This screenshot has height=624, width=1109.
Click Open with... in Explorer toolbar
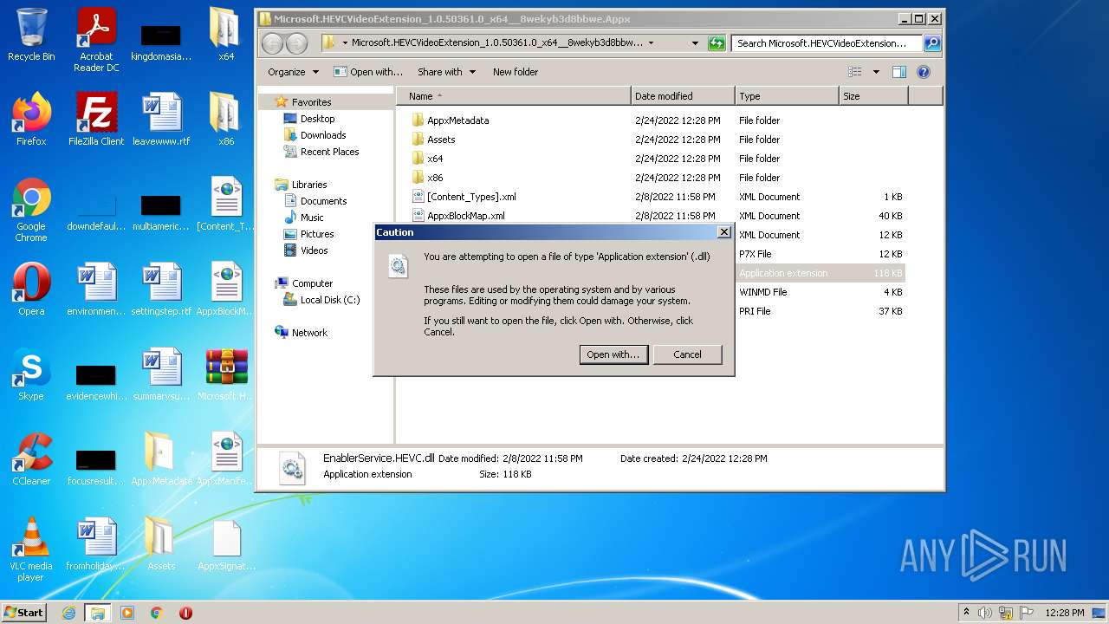point(368,72)
